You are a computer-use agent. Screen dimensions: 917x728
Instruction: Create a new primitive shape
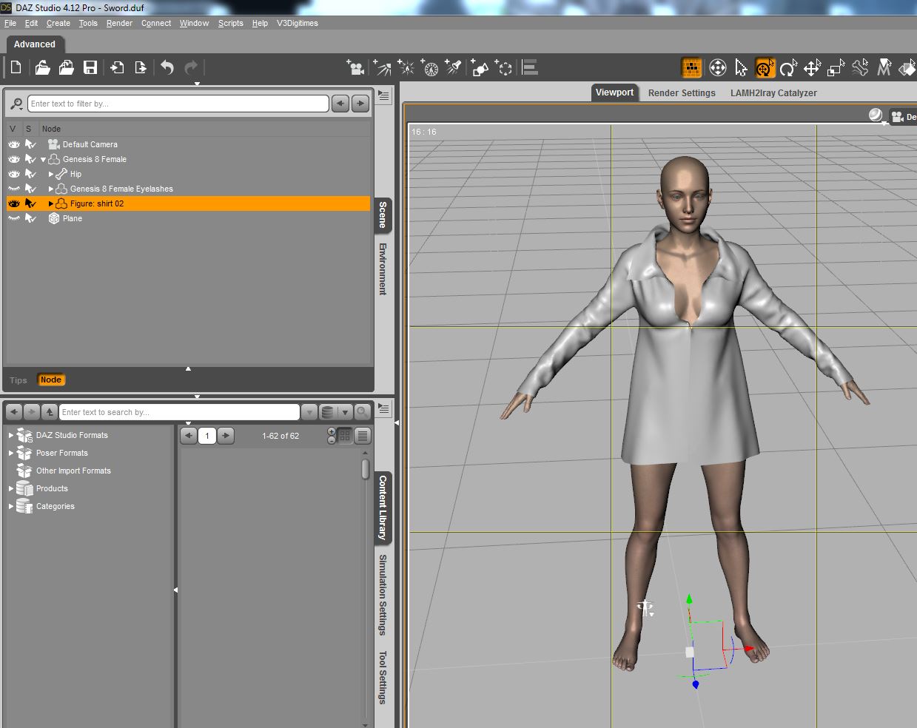pyautogui.click(x=480, y=68)
